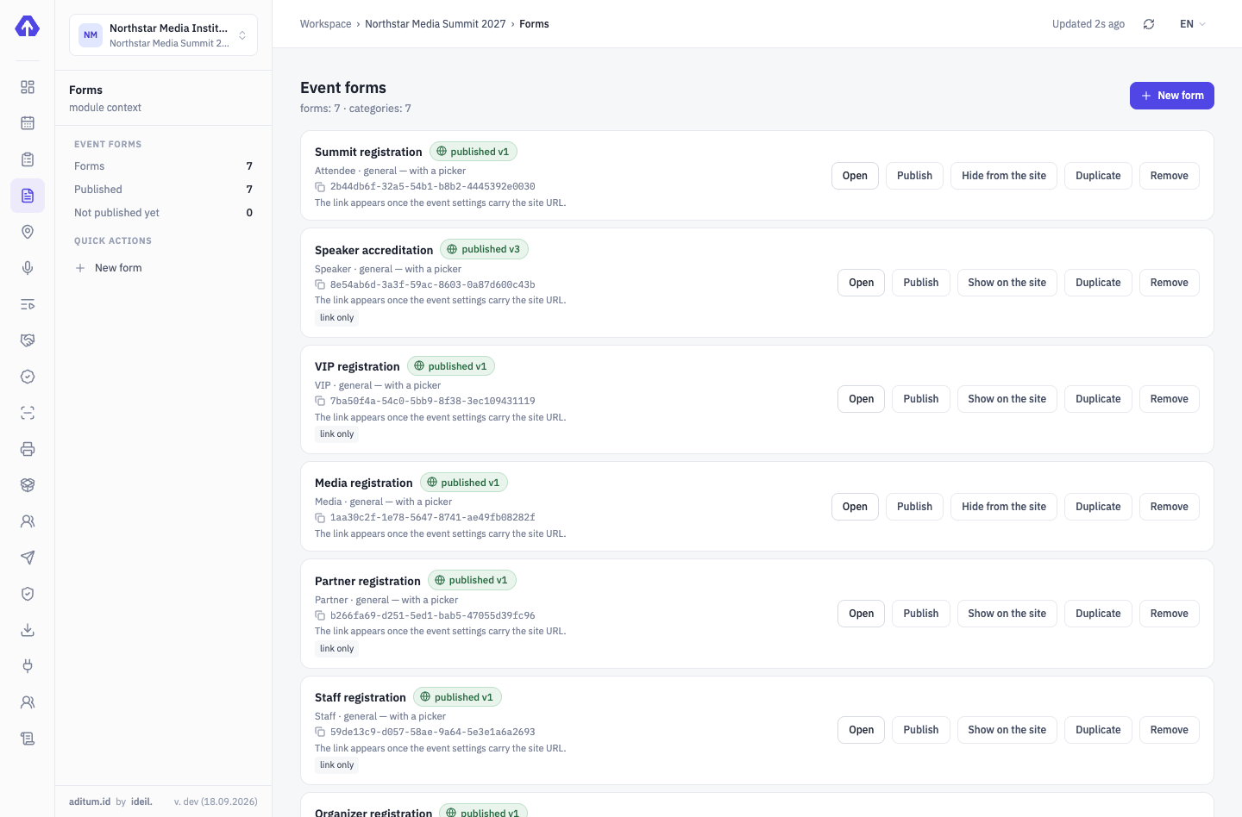Screen dimensions: 1242x817
Task: Click 'Updated 2s ago' status text
Action: click(x=1088, y=24)
